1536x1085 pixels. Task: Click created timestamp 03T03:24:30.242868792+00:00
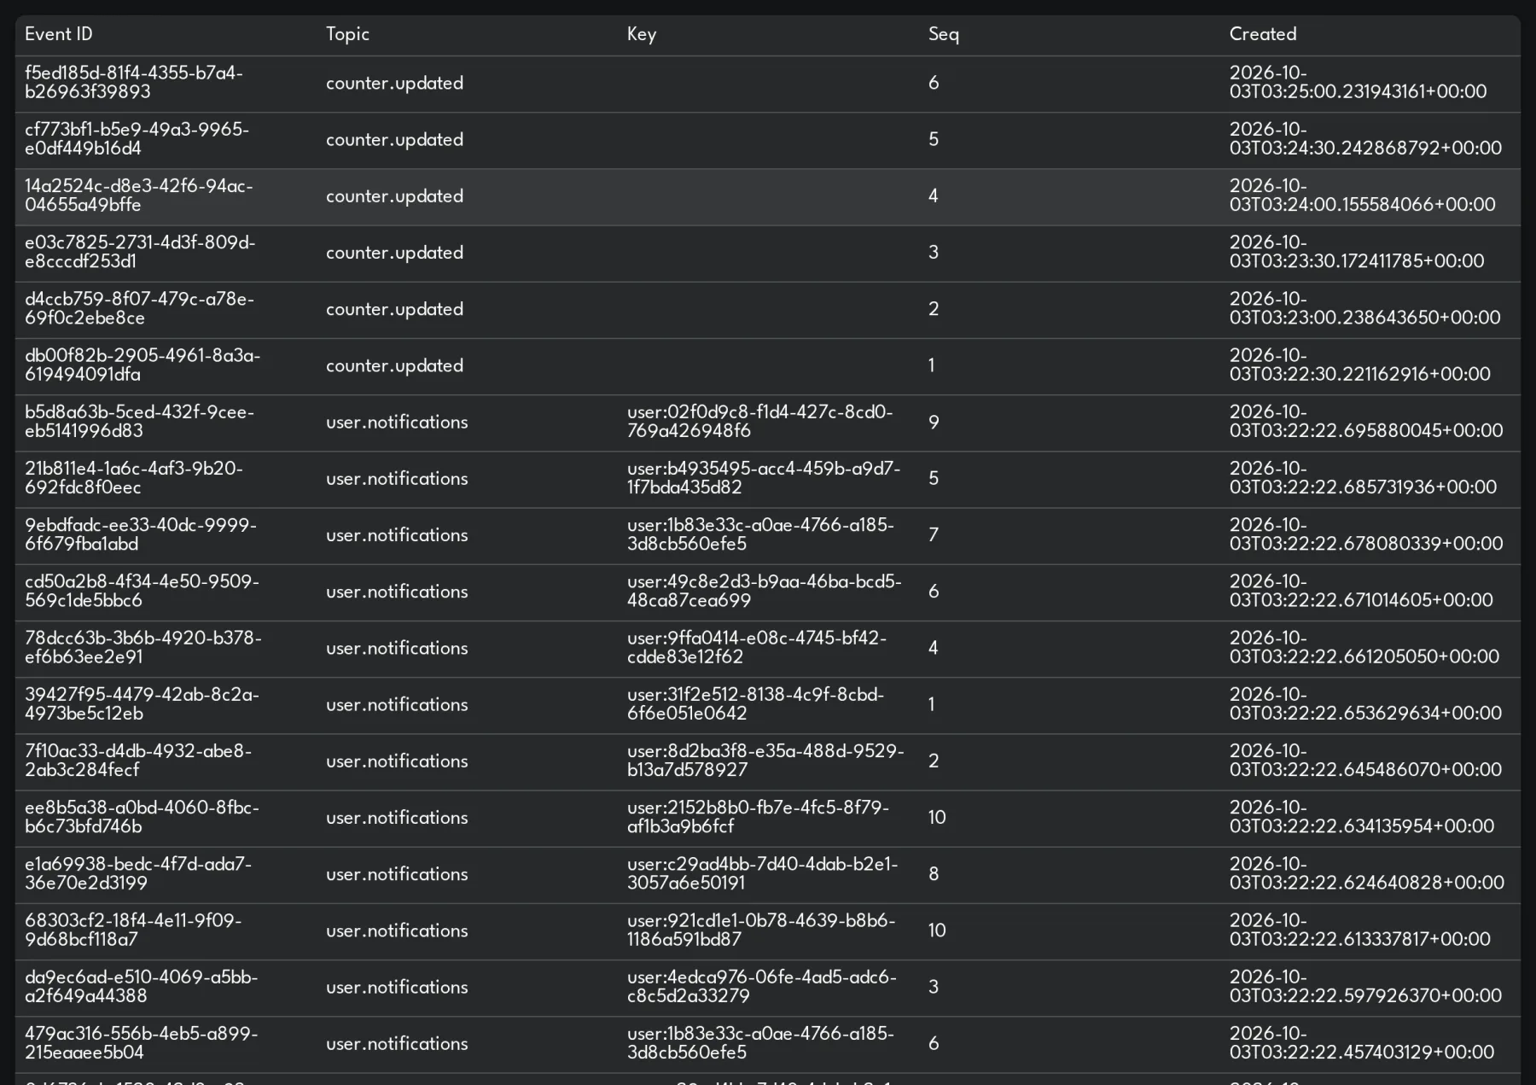(x=1365, y=149)
